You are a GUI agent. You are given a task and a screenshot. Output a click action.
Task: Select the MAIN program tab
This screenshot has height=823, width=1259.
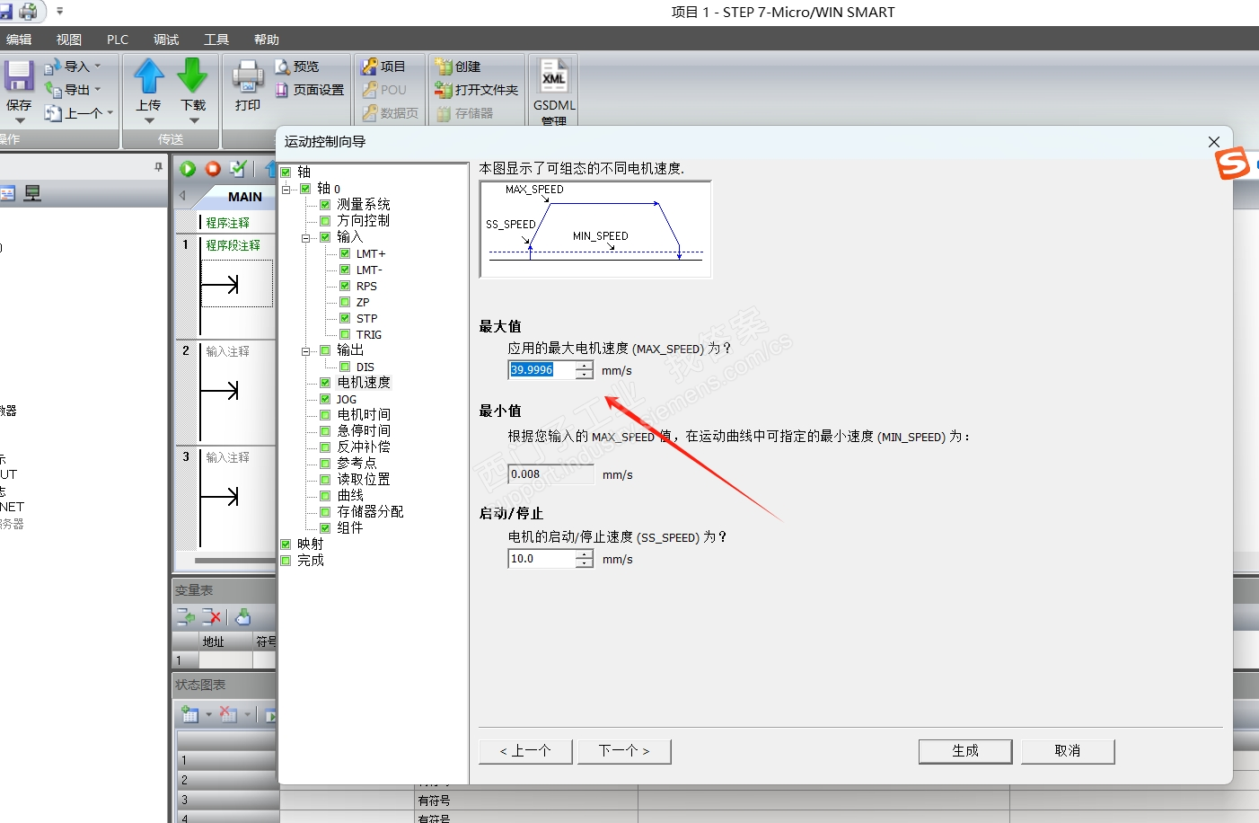244,197
